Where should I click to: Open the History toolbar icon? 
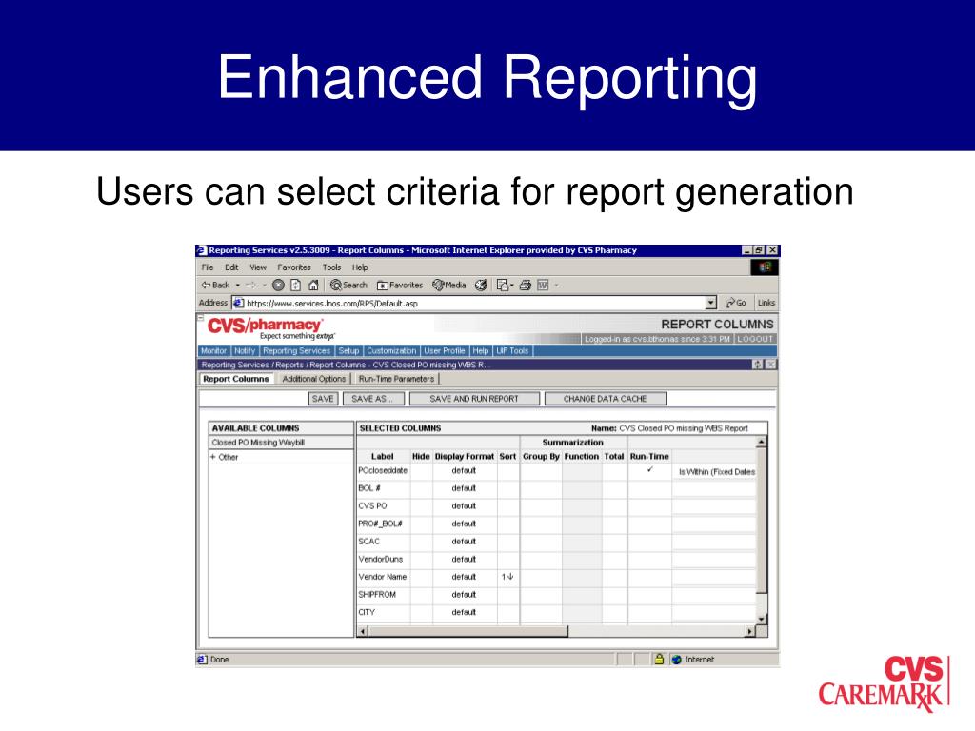[x=481, y=286]
